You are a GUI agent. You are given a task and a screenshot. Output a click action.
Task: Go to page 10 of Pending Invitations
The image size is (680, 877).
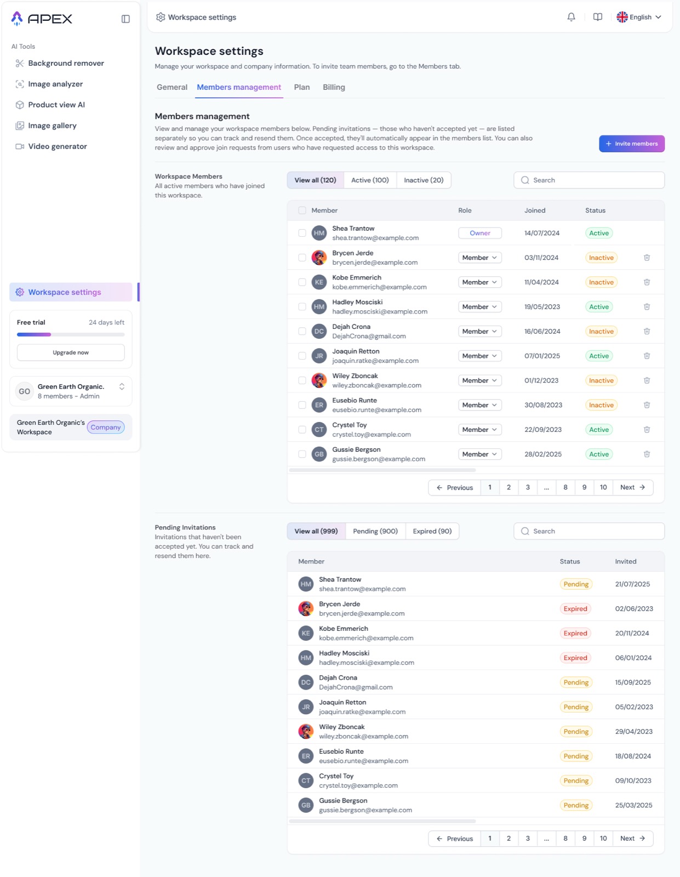(x=603, y=839)
